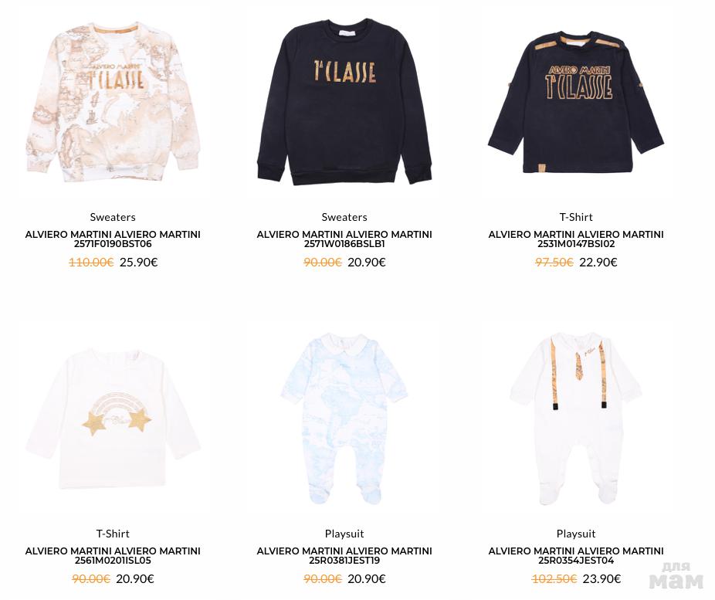Screen dimensions: 715x600
Task: Click product title 25R0381JEST19
Action: point(344,555)
